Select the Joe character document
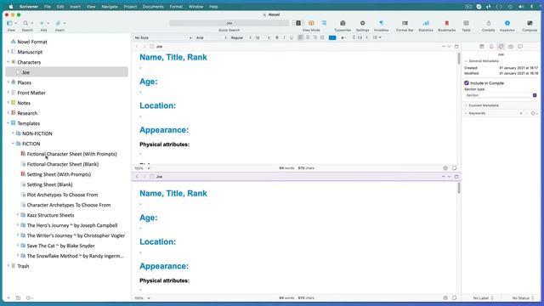The image size is (544, 306). point(67,72)
